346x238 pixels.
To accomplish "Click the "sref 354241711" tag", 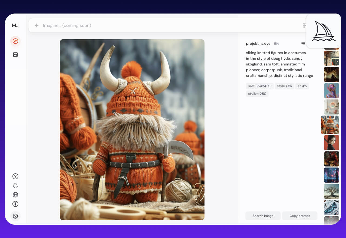I will [259, 86].
